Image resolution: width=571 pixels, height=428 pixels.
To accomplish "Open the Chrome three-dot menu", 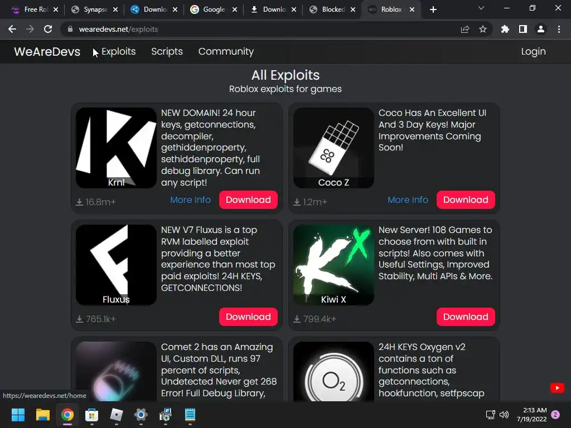I will pyautogui.click(x=559, y=29).
